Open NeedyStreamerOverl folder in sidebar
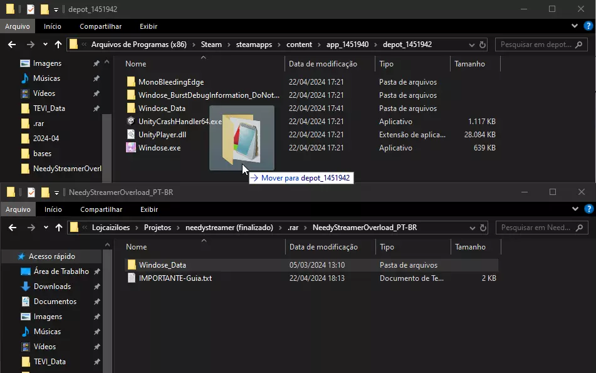 67,169
